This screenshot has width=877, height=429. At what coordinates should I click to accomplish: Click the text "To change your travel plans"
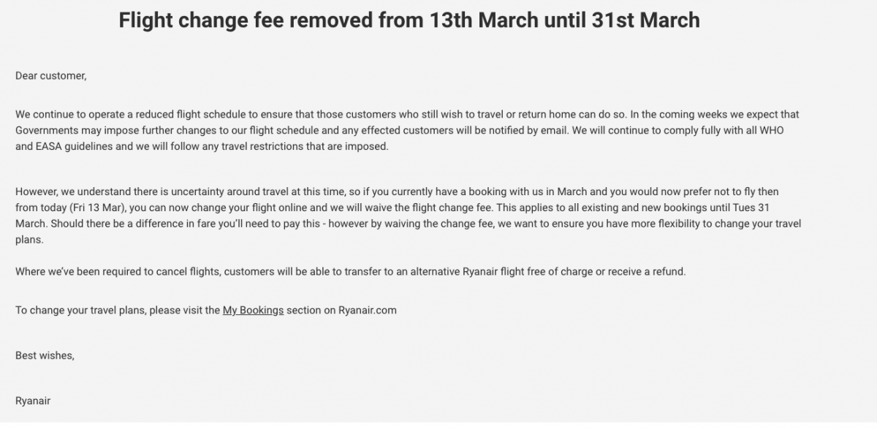(x=81, y=310)
